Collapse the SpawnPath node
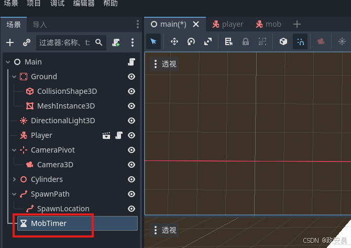The width and height of the screenshot is (351, 248). (x=14, y=194)
